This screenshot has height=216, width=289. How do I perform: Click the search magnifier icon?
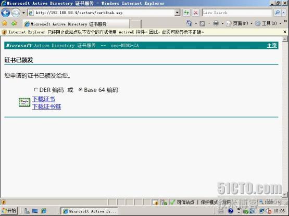click(x=277, y=12)
